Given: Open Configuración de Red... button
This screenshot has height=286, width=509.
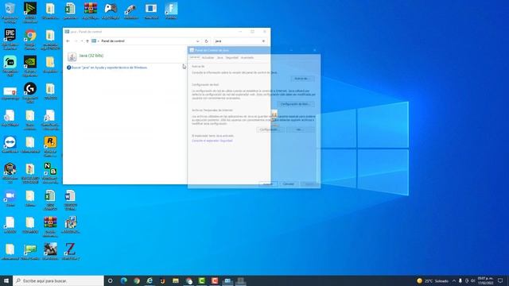Looking at the screenshot, I should (296, 104).
